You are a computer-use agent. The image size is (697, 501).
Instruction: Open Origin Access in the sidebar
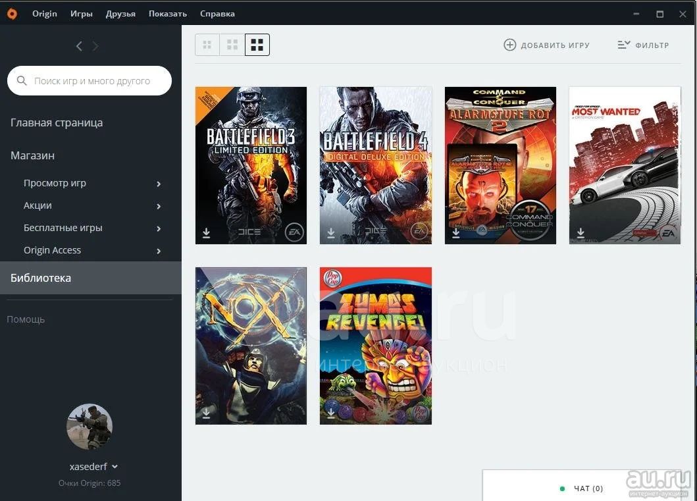[x=52, y=250]
